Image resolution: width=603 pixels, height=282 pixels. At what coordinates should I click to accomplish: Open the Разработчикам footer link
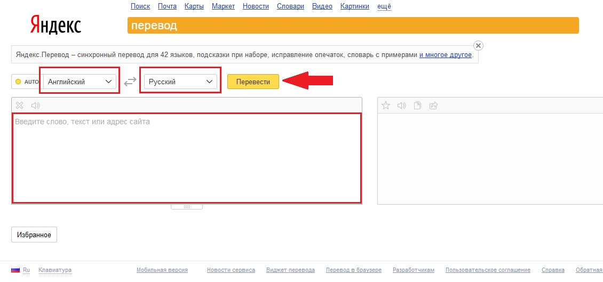pyautogui.click(x=414, y=270)
